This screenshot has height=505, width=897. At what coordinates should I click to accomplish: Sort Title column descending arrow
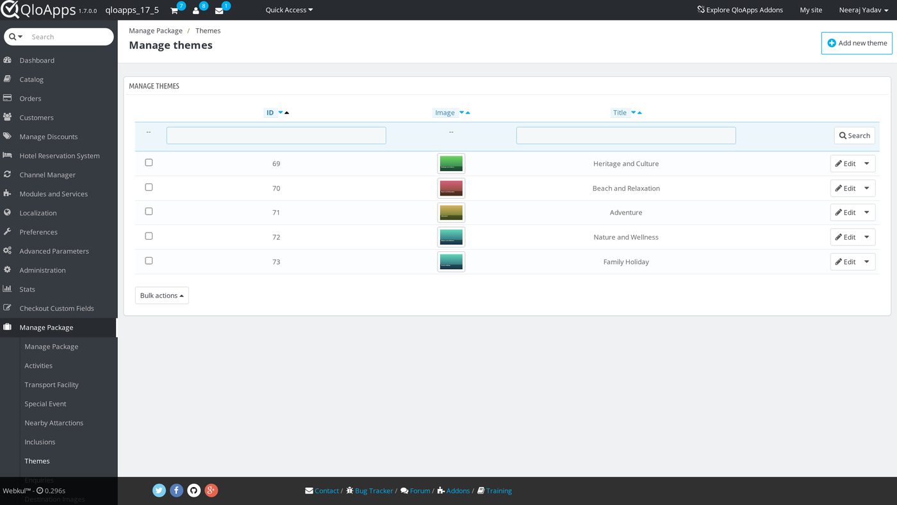point(634,113)
